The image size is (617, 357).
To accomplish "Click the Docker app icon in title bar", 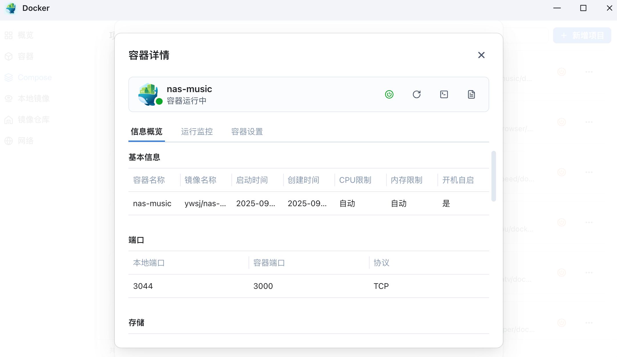I will [x=11, y=8].
